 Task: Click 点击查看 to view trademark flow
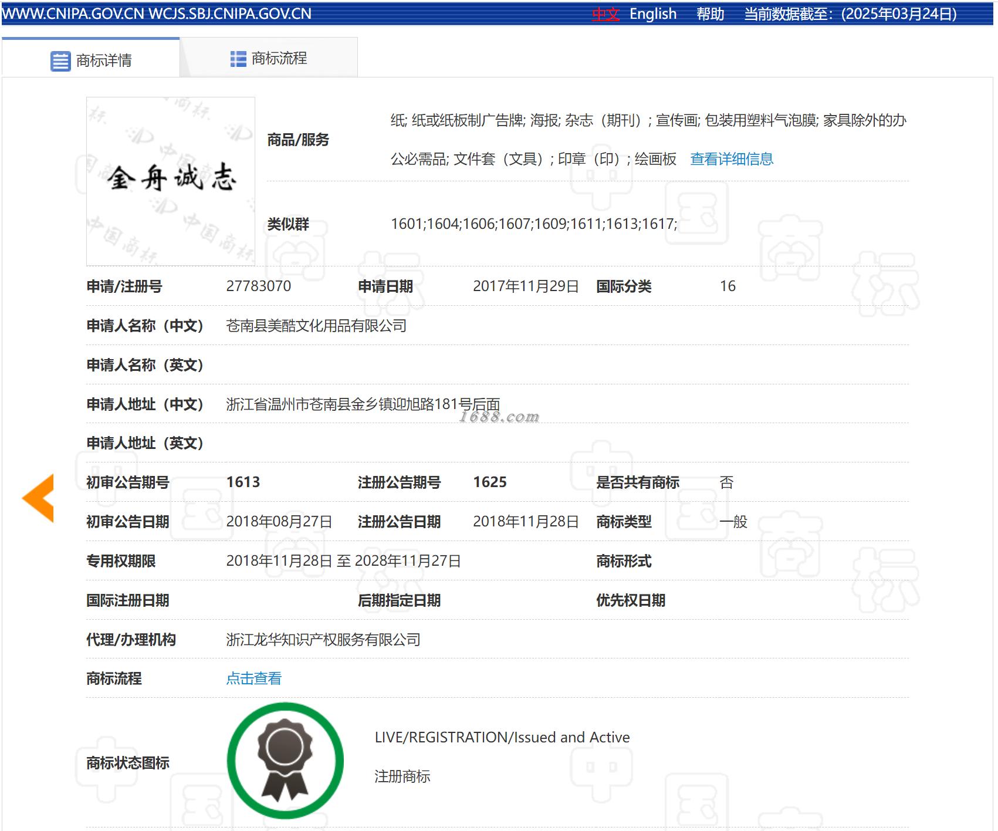[x=254, y=678]
